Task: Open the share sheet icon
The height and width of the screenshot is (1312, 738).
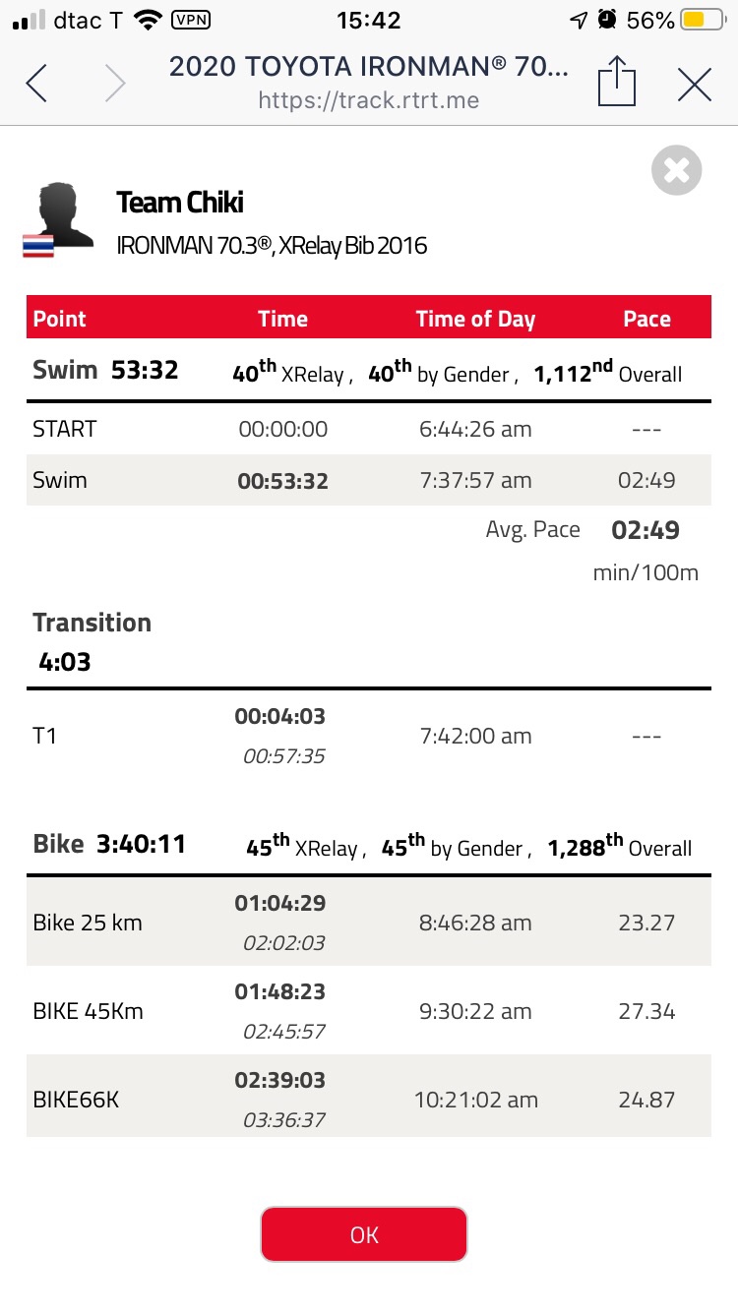Action: tap(617, 82)
